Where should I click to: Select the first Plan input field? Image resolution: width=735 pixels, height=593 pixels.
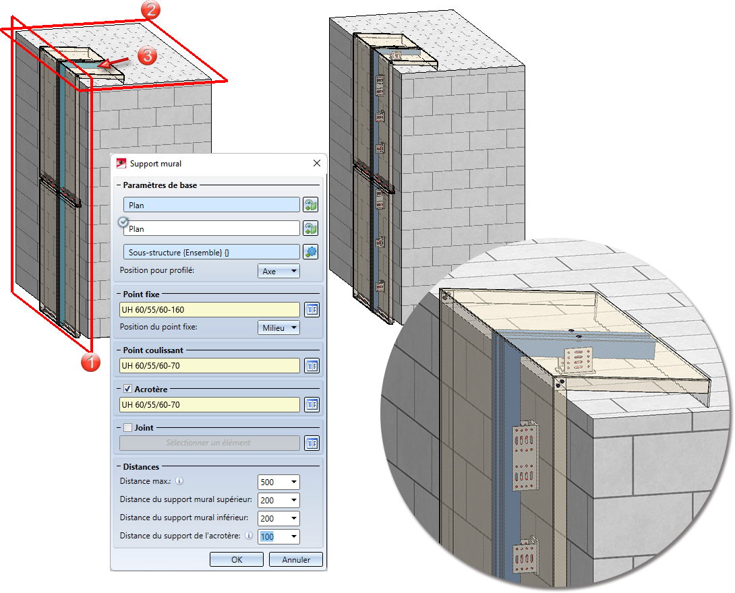(x=212, y=205)
